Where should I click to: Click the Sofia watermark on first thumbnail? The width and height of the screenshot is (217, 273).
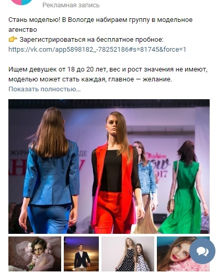coord(18,262)
